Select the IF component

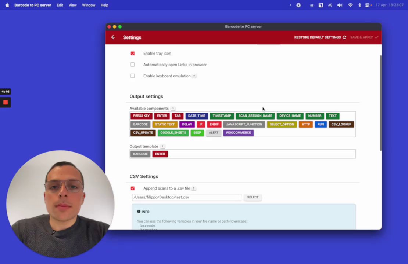click(201, 124)
